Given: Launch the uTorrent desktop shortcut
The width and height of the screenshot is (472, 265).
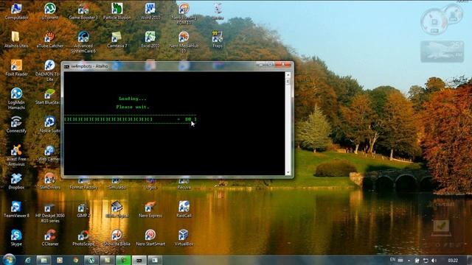Looking at the screenshot, I should pos(50,11).
